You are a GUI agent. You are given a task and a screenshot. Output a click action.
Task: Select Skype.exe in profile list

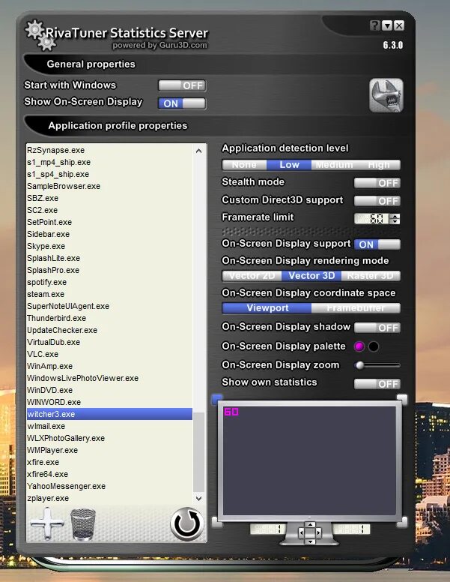click(x=109, y=246)
